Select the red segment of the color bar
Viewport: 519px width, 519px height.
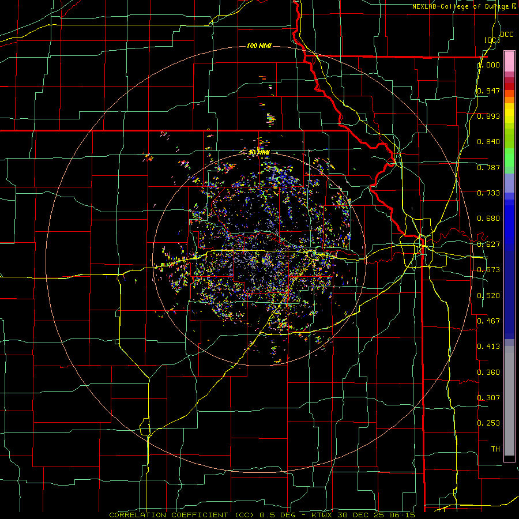point(509,86)
